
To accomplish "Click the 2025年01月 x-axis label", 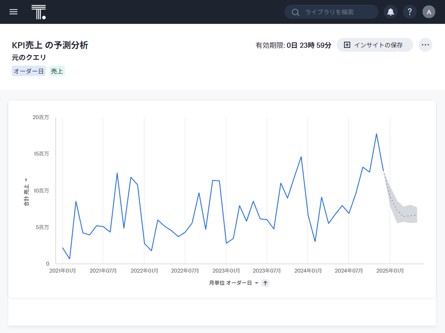I will click(x=390, y=271).
